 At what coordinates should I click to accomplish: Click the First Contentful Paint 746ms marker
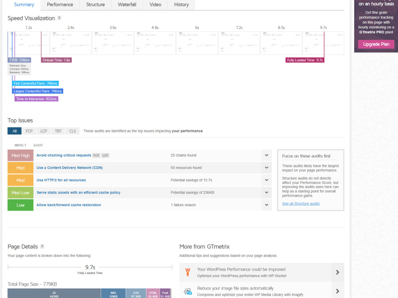coord(35,83)
